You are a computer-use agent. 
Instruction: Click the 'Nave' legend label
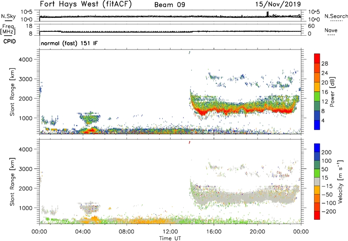pos(331,30)
